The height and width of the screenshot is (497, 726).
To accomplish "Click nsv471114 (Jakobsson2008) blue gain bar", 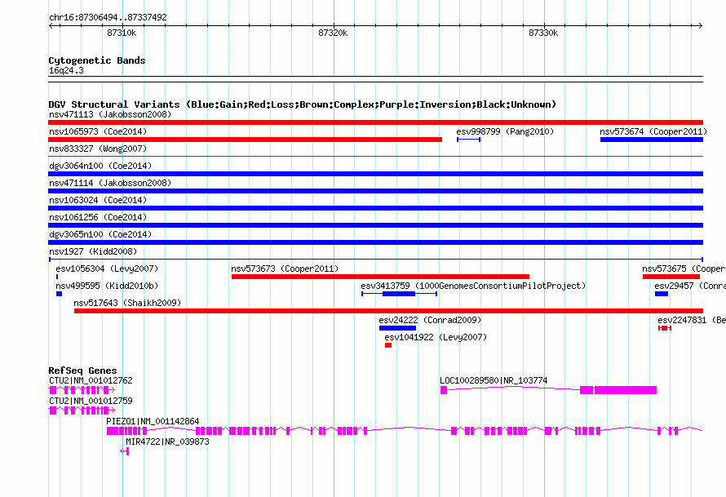I will (x=375, y=191).
